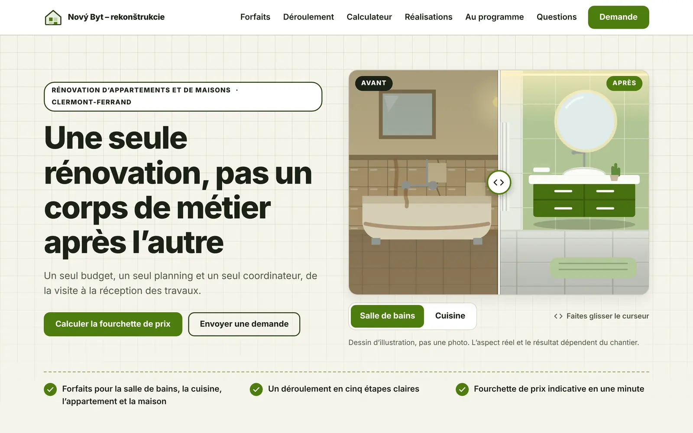Open the Forfaits menu item
The image size is (693, 433).
coord(255,17)
